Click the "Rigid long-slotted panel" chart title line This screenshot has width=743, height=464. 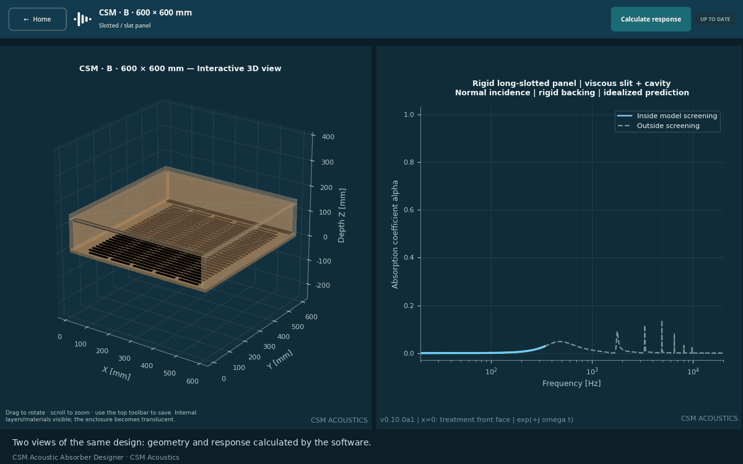[571, 84]
